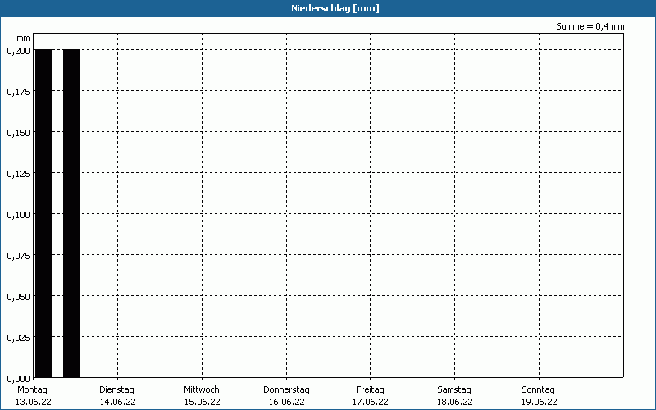The image size is (656, 410).
Task: Click the 0,050 axis value
Action: point(18,297)
